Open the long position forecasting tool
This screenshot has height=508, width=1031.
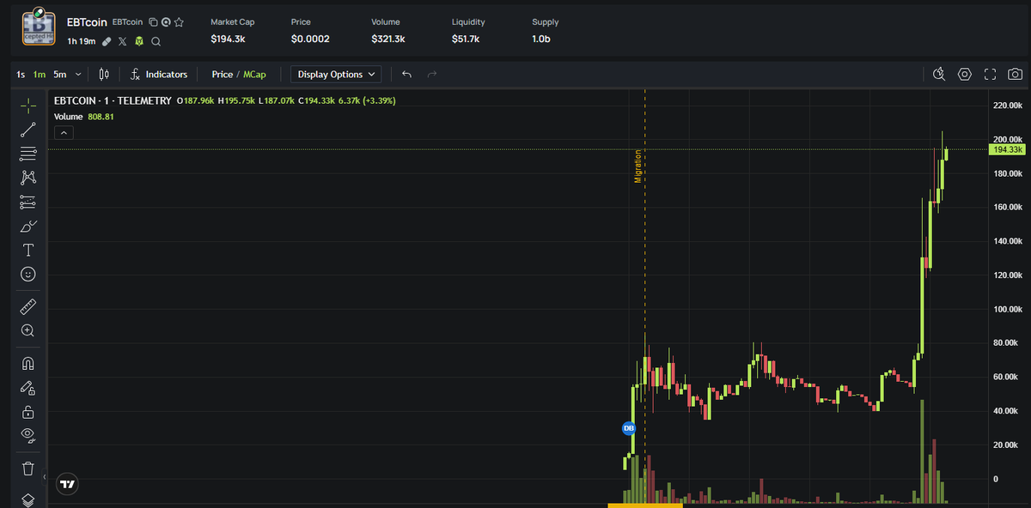click(x=27, y=203)
